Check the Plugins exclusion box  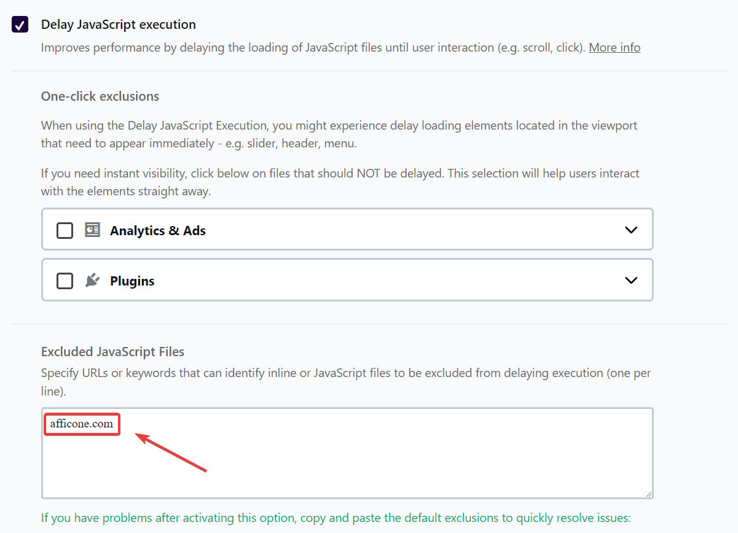[65, 280]
